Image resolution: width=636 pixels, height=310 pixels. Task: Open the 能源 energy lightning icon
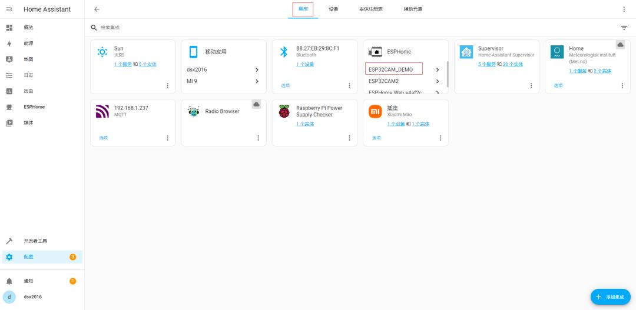tap(9, 44)
